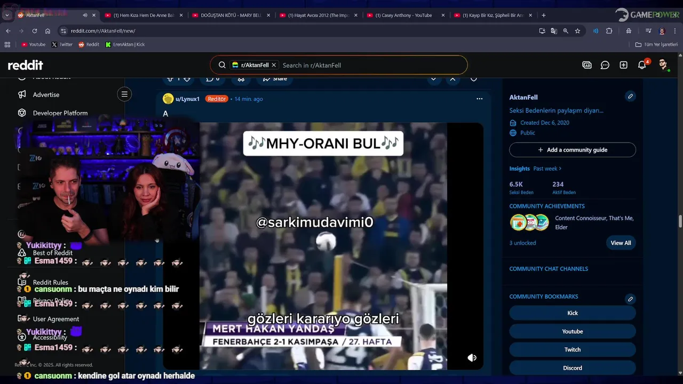The height and width of the screenshot is (384, 683).
Task: Click the browser home icon
Action: [x=47, y=31]
